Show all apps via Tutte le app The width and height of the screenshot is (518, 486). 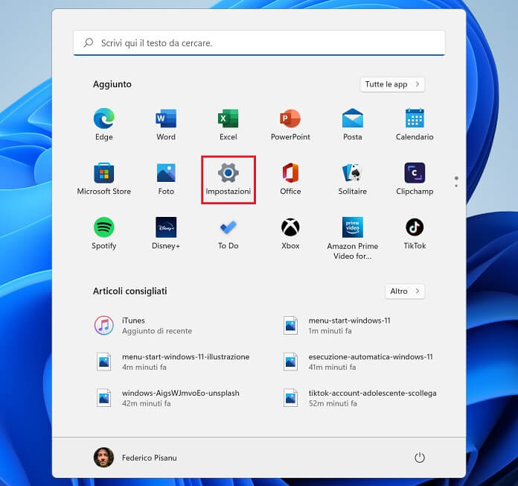click(x=392, y=84)
